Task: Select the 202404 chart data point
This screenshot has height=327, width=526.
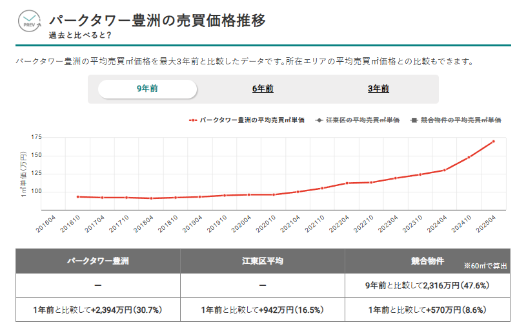Action: coord(445,170)
